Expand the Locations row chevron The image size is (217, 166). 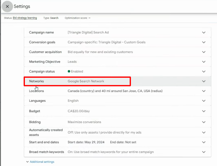[204, 91]
